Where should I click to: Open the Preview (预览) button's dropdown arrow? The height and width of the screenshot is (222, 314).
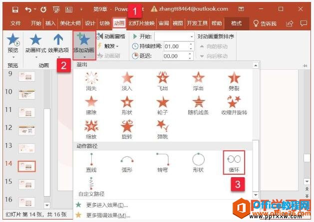13,58
